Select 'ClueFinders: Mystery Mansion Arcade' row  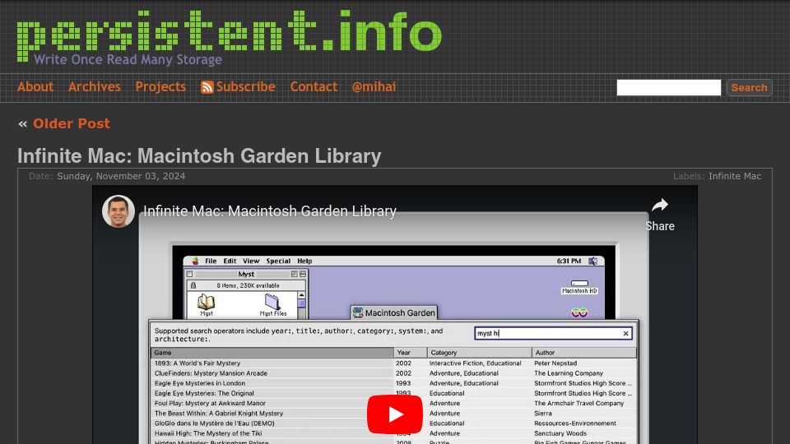coord(393,373)
